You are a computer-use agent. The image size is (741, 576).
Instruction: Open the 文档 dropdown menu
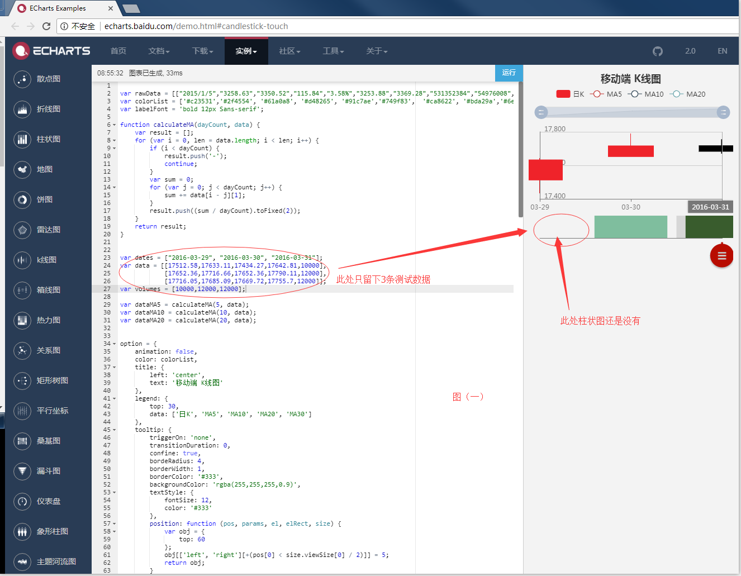(x=158, y=51)
